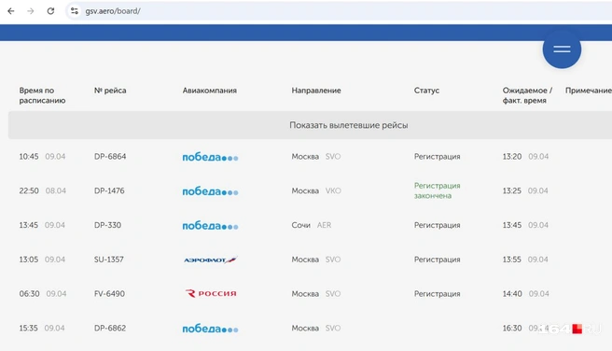Click the Pobeda logo for DP-330
This screenshot has width=612, height=351.
(210, 226)
